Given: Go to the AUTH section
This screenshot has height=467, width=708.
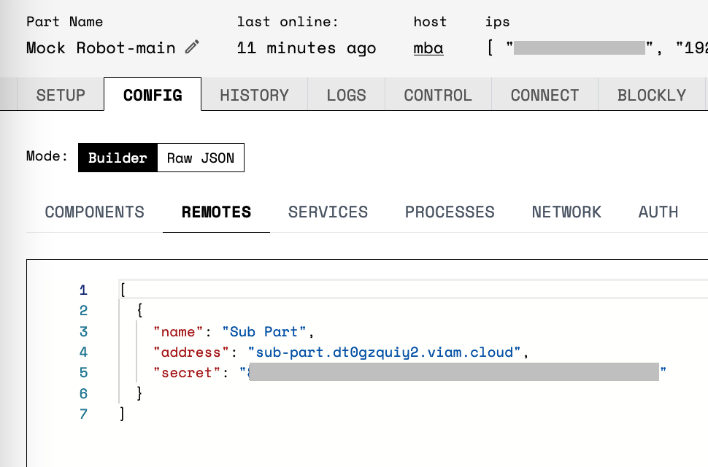Looking at the screenshot, I should pyautogui.click(x=658, y=212).
